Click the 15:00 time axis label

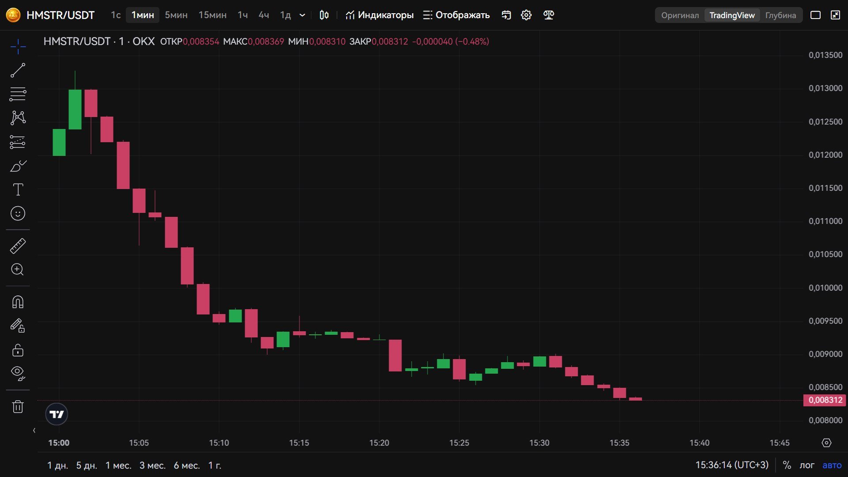coord(59,443)
